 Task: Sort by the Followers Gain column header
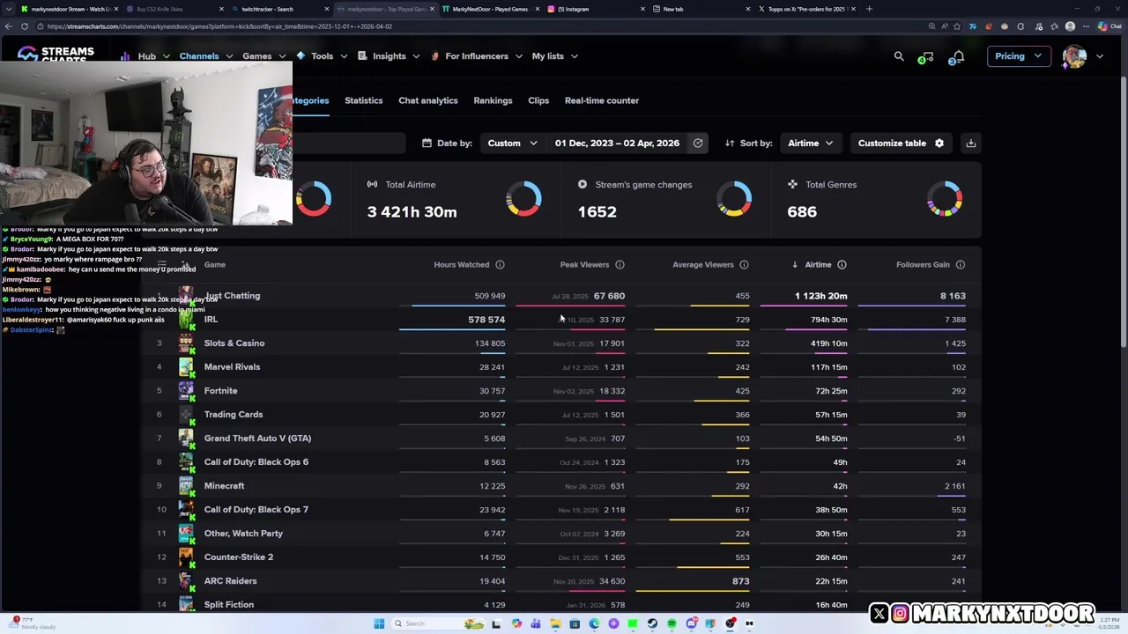click(x=923, y=265)
